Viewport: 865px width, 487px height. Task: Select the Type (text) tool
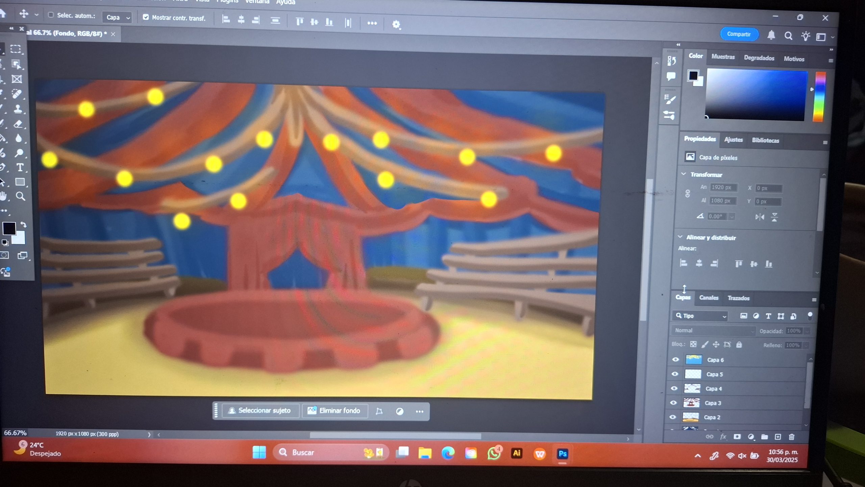click(20, 168)
